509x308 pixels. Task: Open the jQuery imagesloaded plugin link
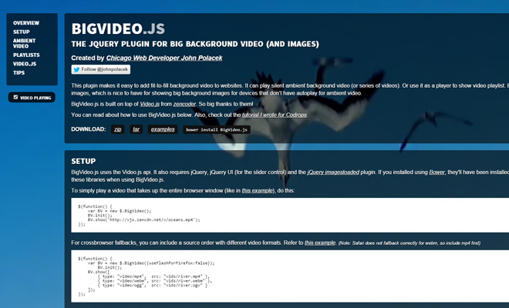(333, 172)
